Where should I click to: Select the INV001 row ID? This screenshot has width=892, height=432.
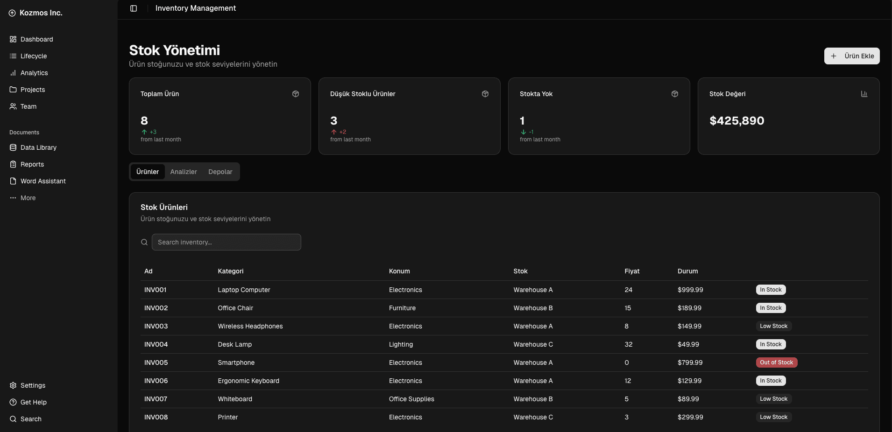point(156,290)
